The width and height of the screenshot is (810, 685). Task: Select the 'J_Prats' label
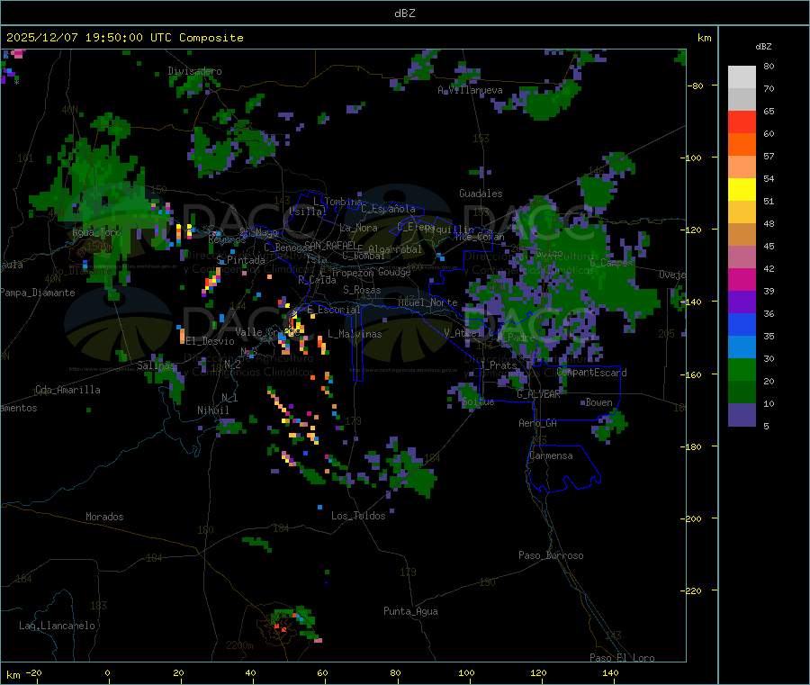coord(498,365)
